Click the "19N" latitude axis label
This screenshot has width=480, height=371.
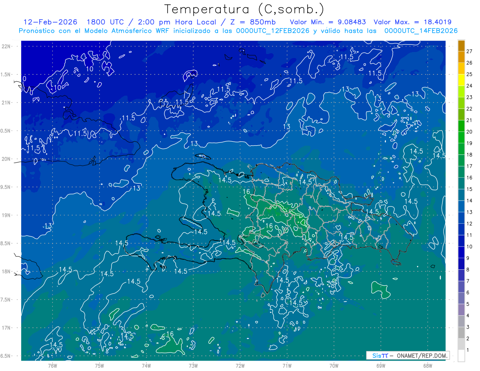point(6,215)
